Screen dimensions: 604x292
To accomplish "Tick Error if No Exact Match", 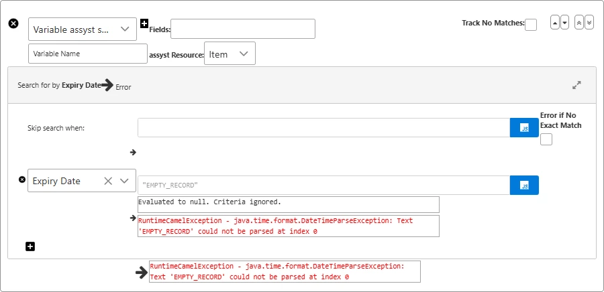I will point(546,139).
